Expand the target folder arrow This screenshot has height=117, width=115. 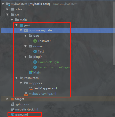click(x=8, y=99)
